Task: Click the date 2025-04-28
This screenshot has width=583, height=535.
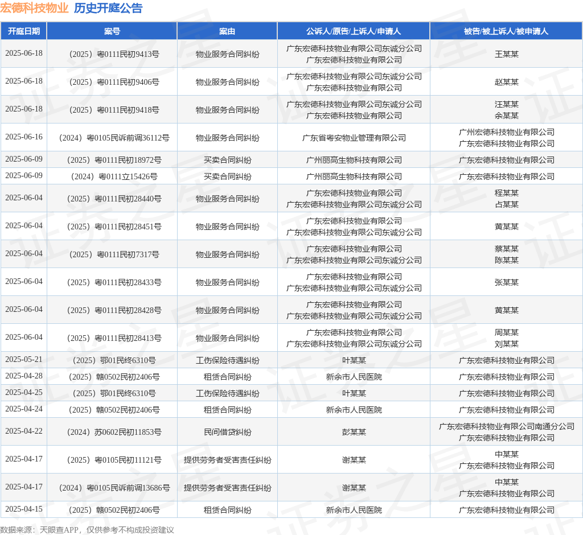Action: [x=24, y=376]
